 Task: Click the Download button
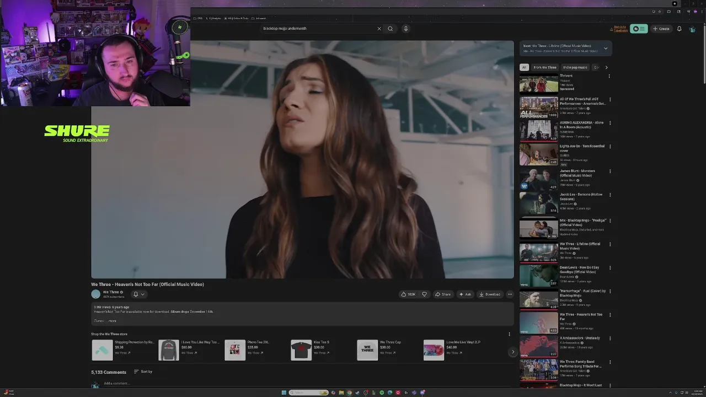coord(490,294)
